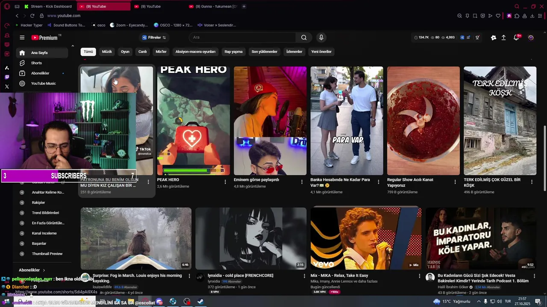Select the Canlı filter chip

(x=142, y=52)
